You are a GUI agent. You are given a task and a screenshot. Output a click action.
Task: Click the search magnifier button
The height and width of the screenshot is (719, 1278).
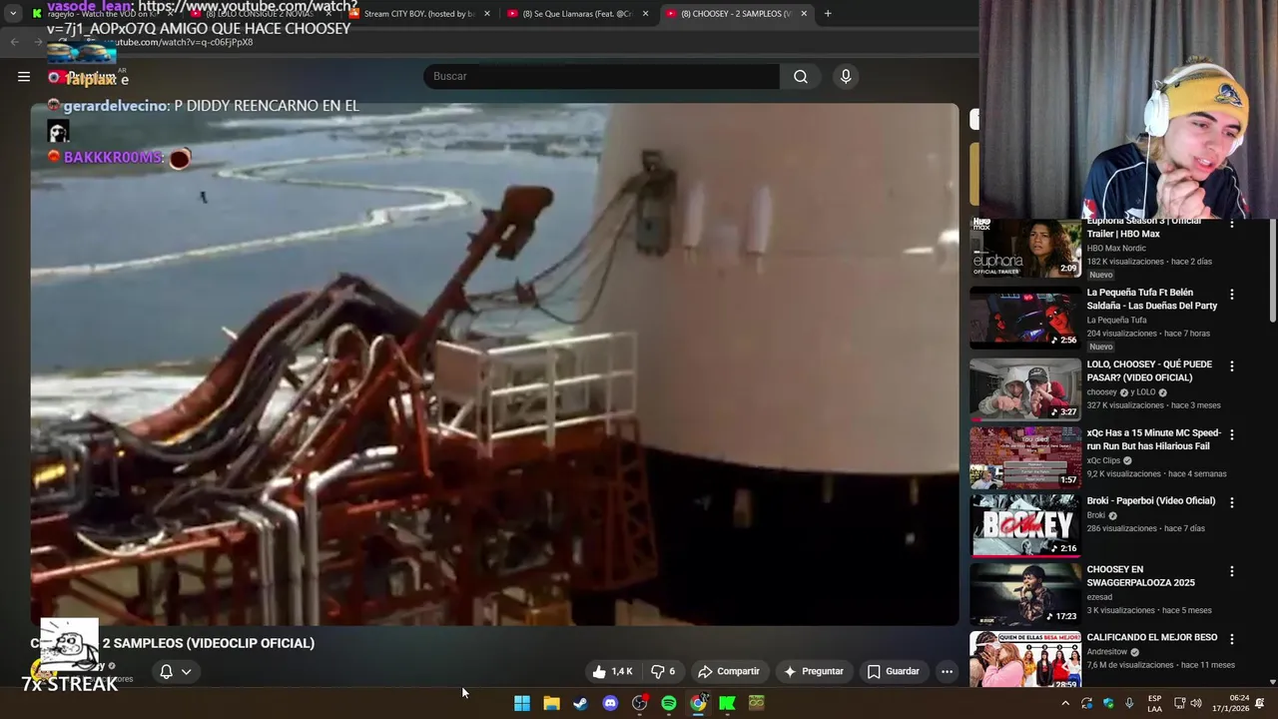pyautogui.click(x=801, y=76)
